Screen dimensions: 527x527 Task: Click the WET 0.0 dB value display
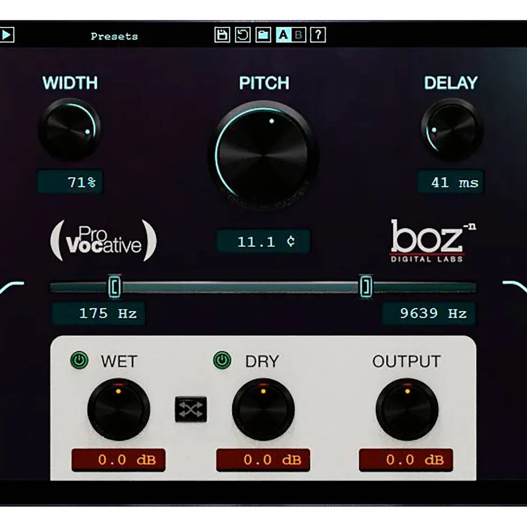pos(118,460)
